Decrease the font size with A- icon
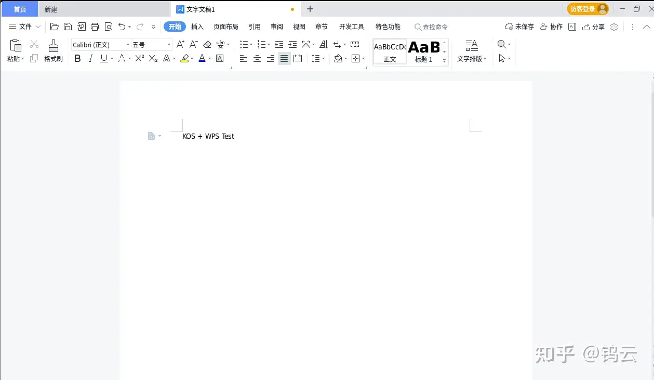 193,44
